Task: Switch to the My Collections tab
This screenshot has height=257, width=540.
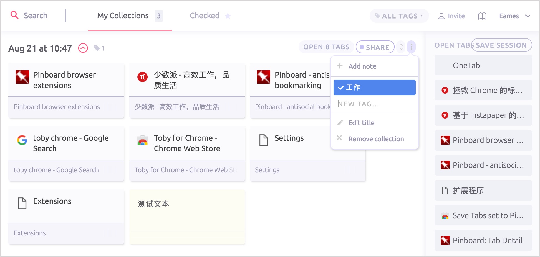Action: (x=123, y=16)
